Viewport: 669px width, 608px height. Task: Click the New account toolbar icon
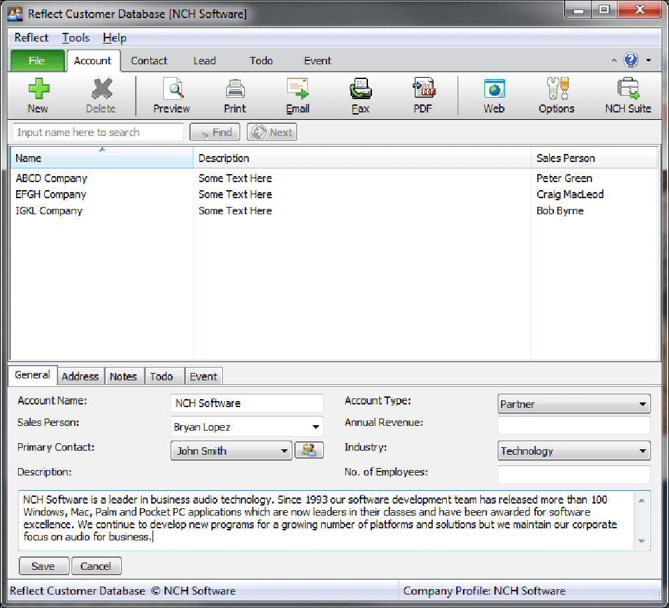(x=38, y=96)
